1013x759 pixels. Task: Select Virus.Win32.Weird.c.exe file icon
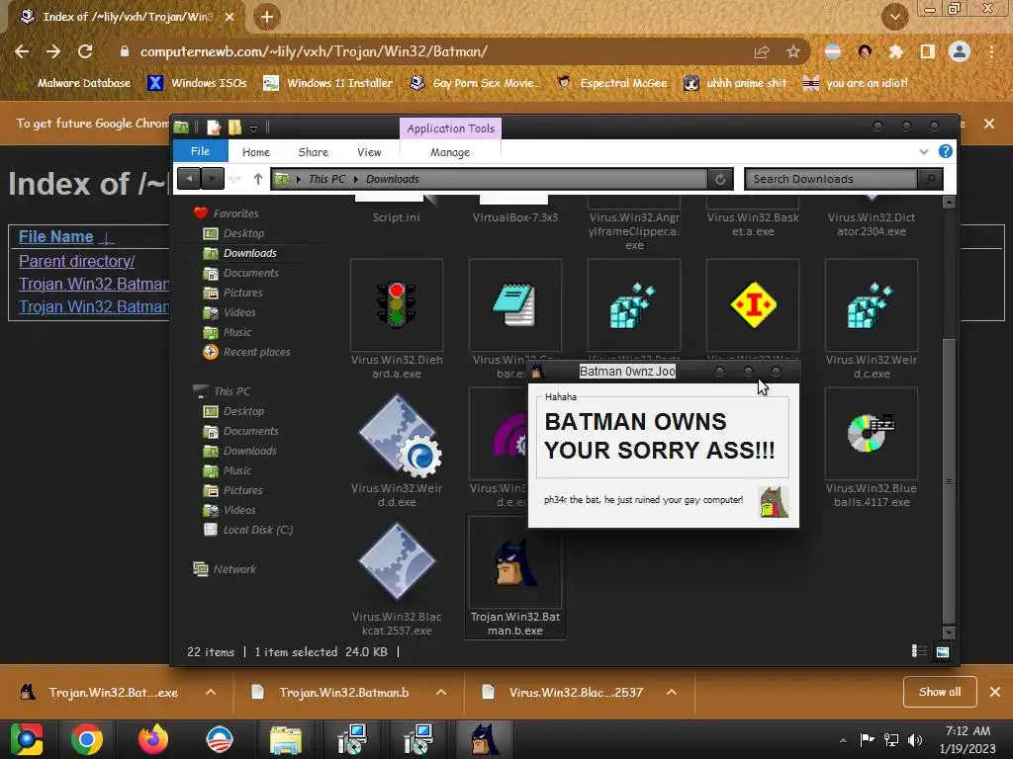click(x=871, y=304)
